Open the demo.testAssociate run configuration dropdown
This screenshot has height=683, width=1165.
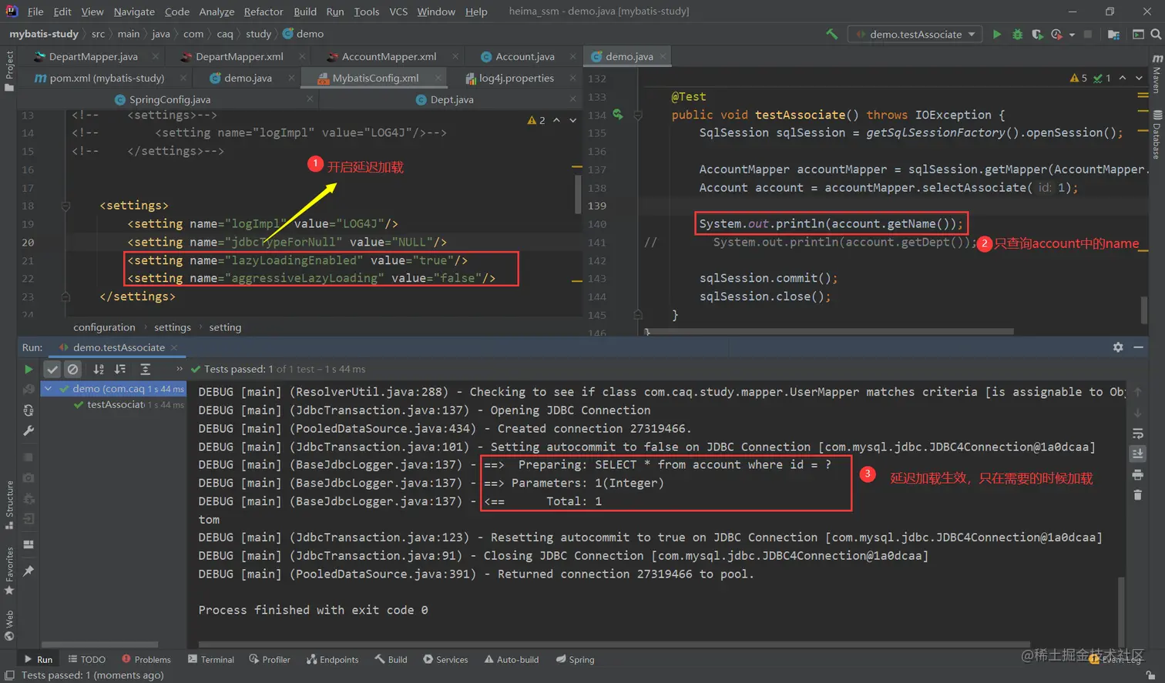[x=915, y=34]
